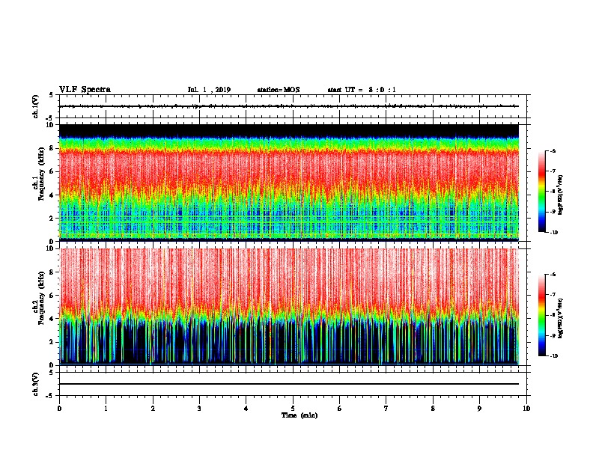593x458 pixels.
Task: Click the ch.1 voltage waveform trace
Action: (289, 106)
